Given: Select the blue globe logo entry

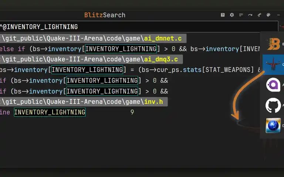Looking at the screenshot, I should click(x=273, y=125).
